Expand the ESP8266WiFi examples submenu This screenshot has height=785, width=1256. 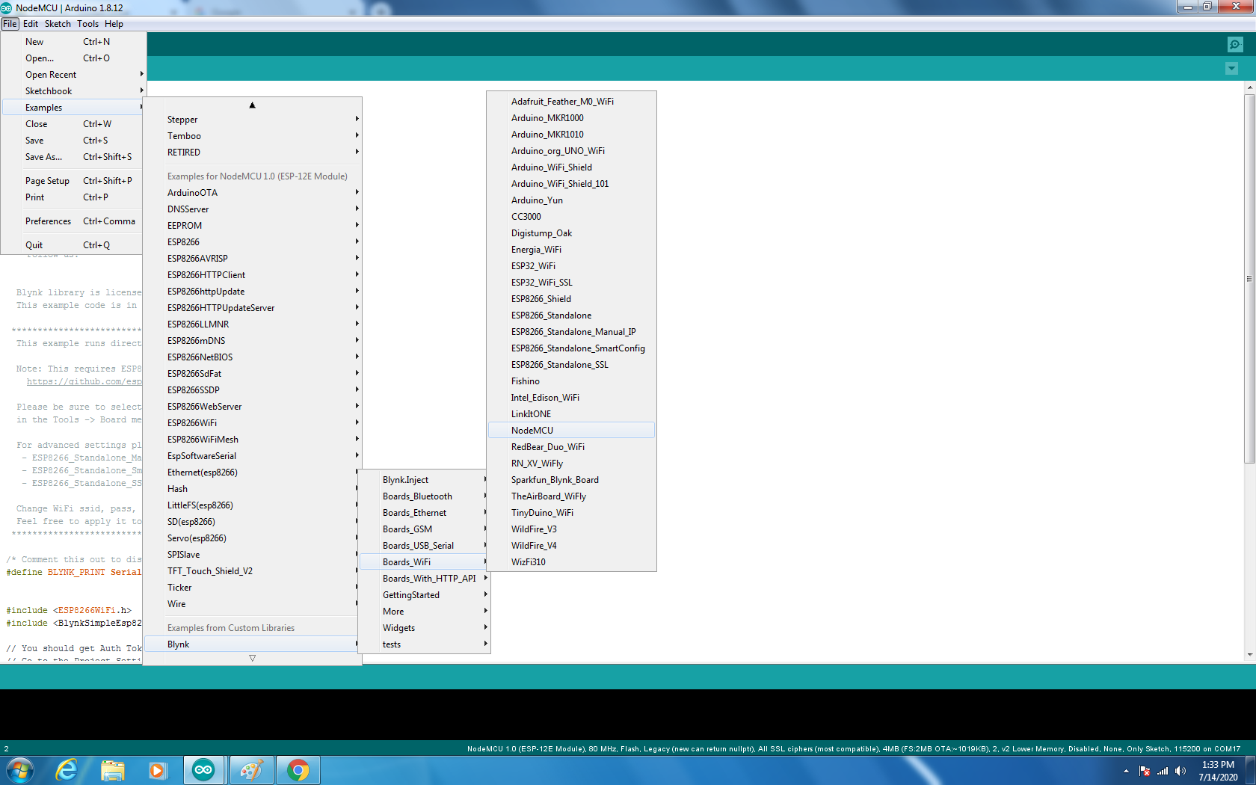(x=253, y=423)
